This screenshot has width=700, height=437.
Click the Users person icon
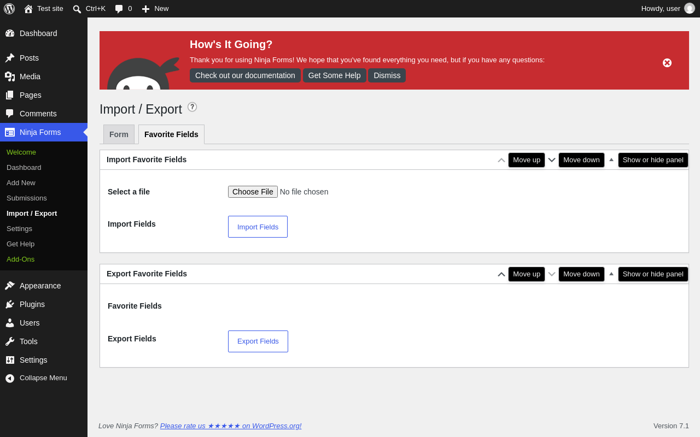click(10, 323)
